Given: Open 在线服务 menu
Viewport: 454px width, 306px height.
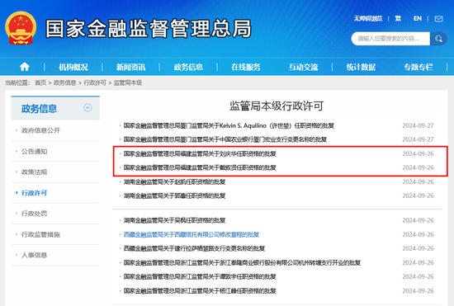Looking at the screenshot, I should (x=246, y=67).
